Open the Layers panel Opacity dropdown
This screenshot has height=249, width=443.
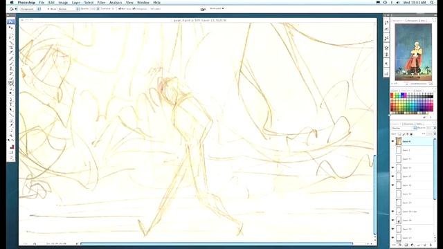tap(435, 128)
